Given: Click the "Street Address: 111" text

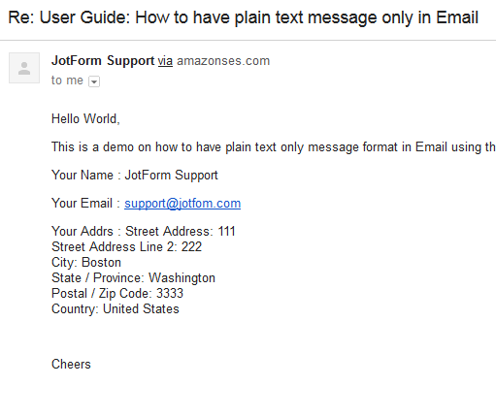Looking at the screenshot, I should coord(181,232).
